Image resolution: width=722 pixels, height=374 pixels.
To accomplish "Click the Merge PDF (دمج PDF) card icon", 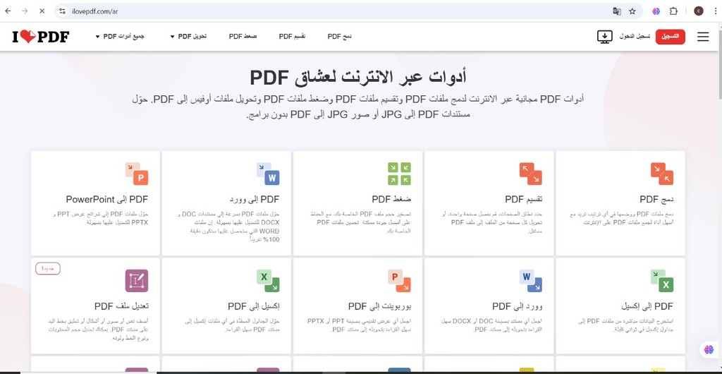I will tap(662, 174).
